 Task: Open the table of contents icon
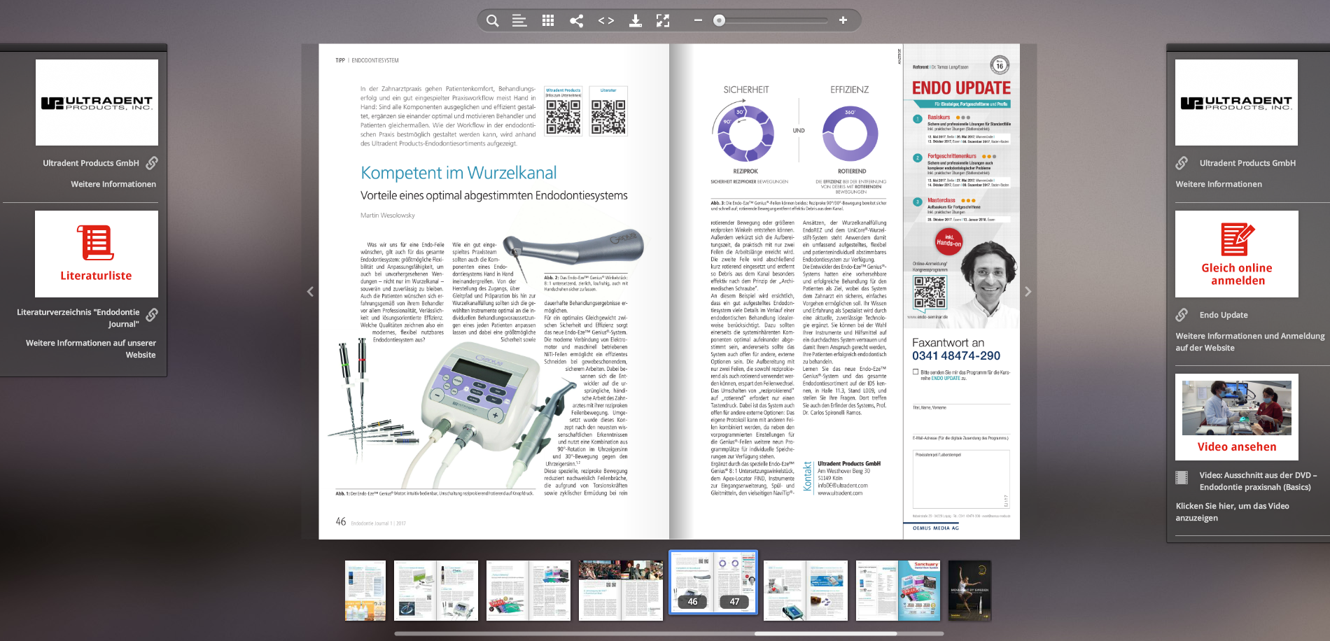point(519,20)
